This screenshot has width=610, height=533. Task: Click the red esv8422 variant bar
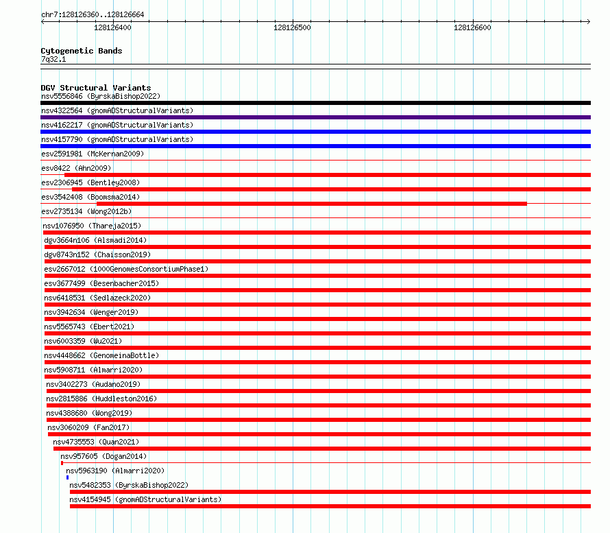(x=328, y=175)
